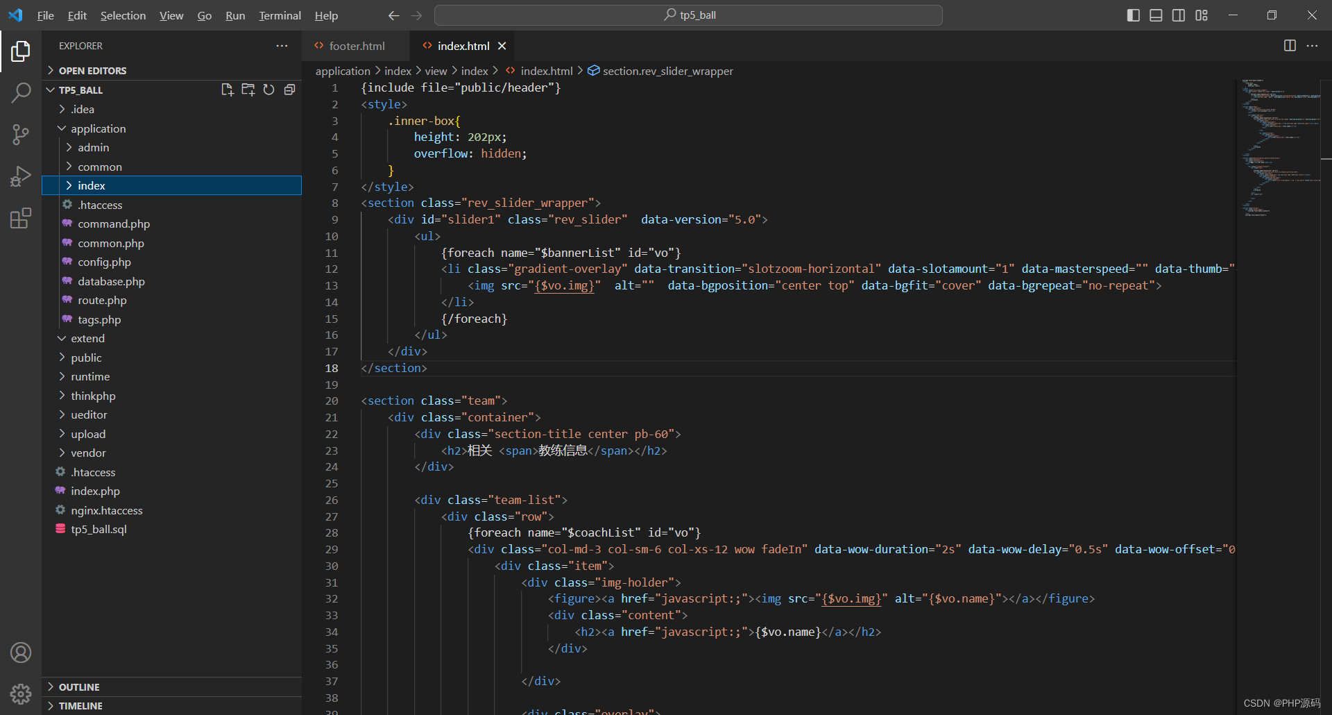
Task: Open Manage gear icon
Action: tap(21, 693)
